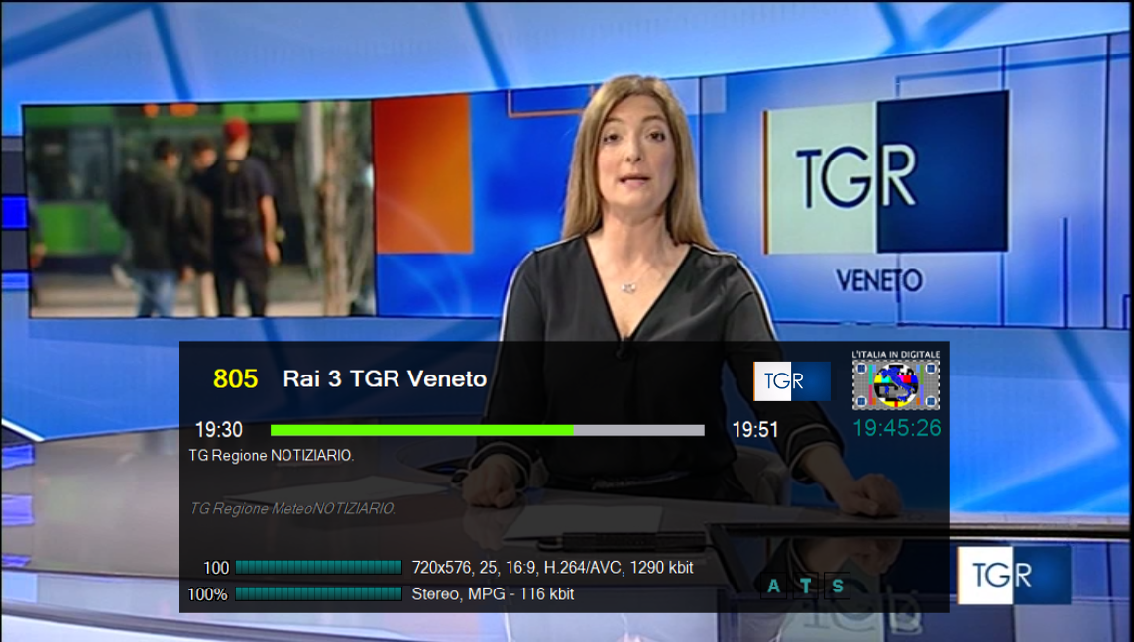The width and height of the screenshot is (1134, 642).
Task: Click the signal strength bar labeled 100
Action: pyautogui.click(x=318, y=568)
